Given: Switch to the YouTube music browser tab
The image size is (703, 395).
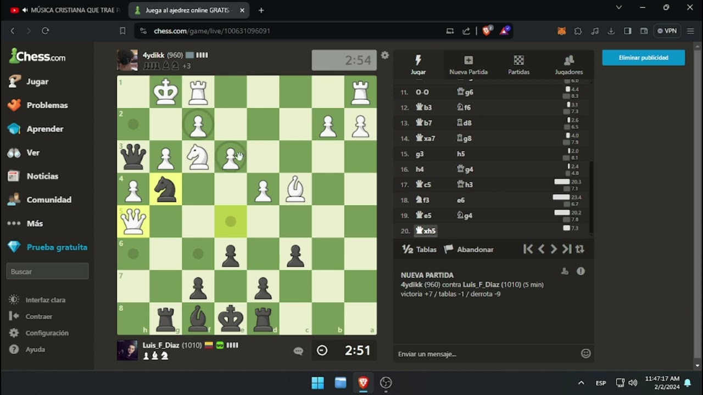Looking at the screenshot, I should (x=65, y=10).
